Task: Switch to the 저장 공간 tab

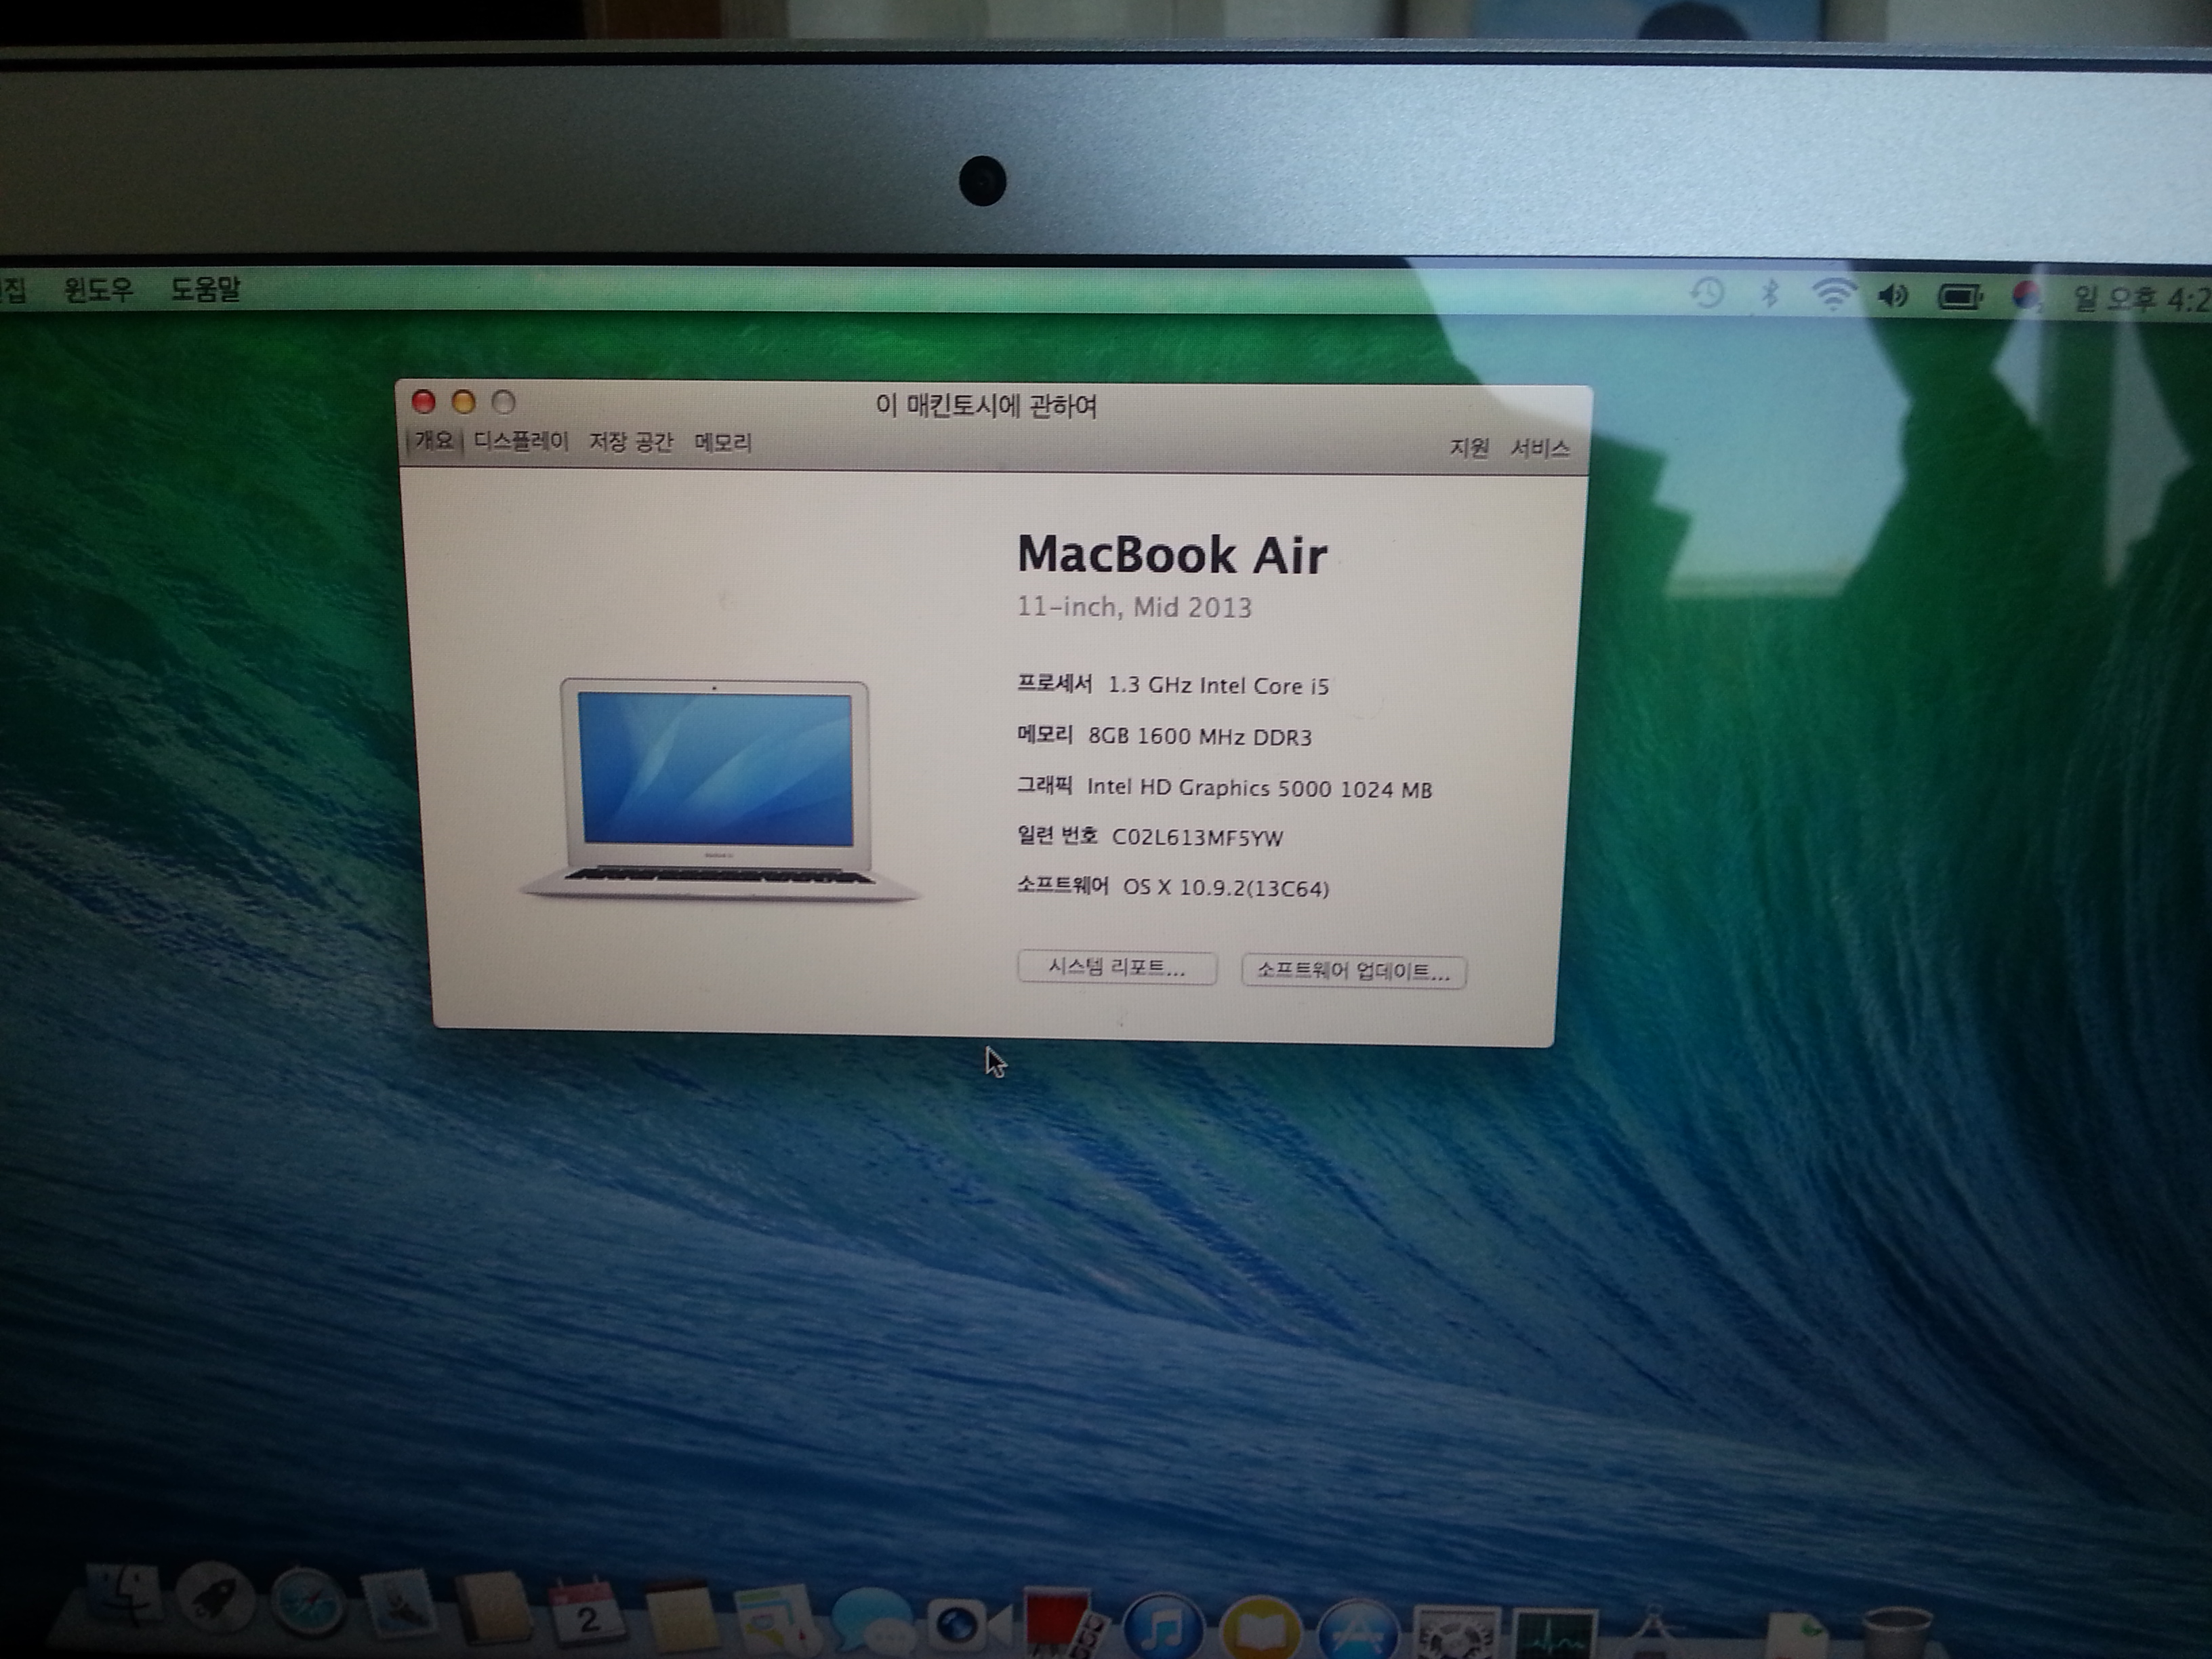Action: click(631, 442)
